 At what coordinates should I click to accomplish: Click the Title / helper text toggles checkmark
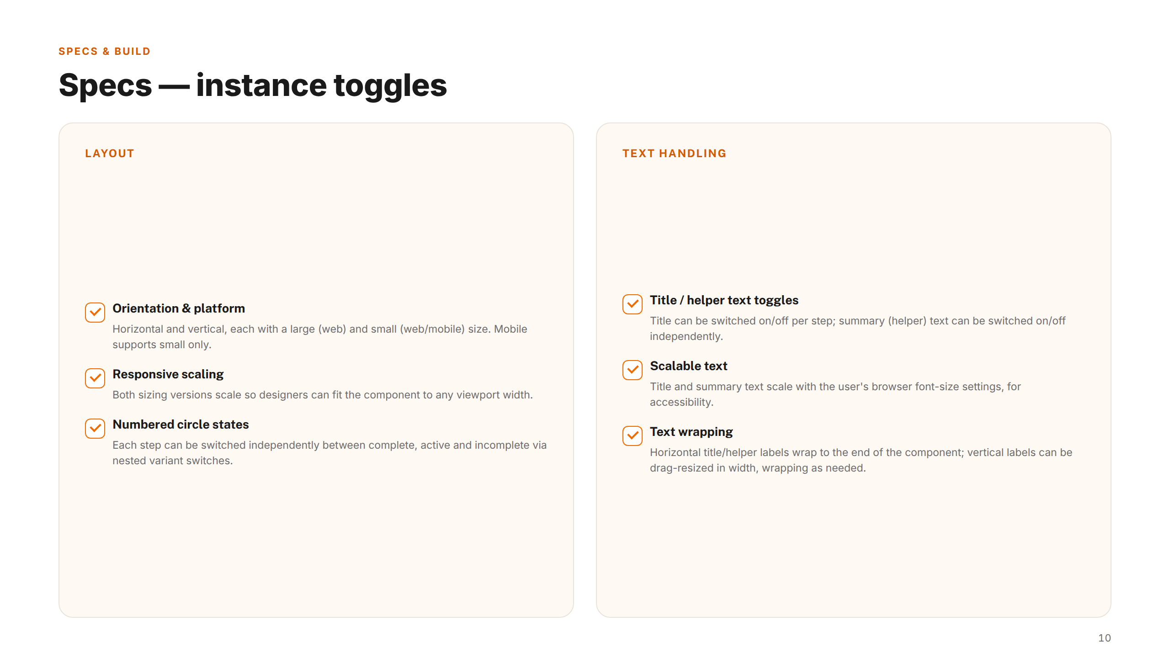[633, 304]
